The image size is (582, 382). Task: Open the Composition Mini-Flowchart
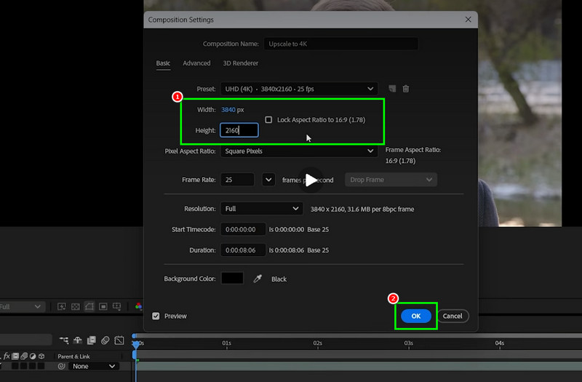pos(64,340)
